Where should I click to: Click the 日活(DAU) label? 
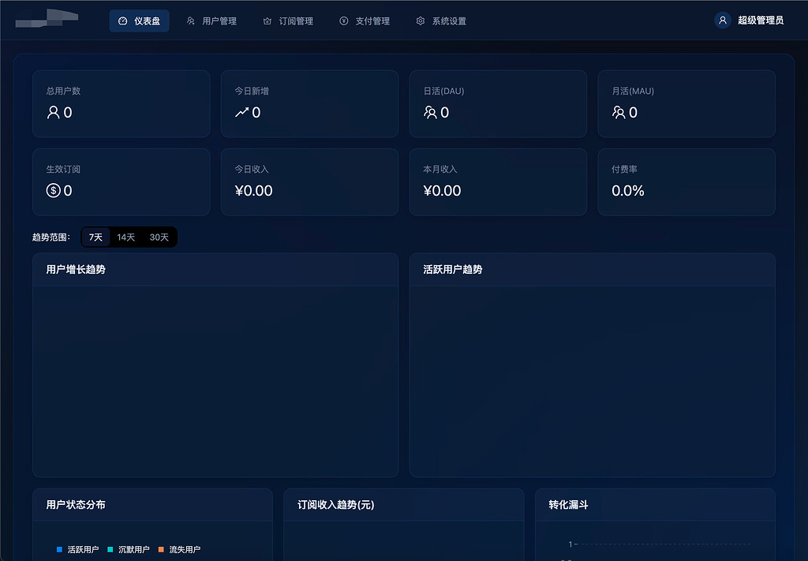tap(443, 91)
